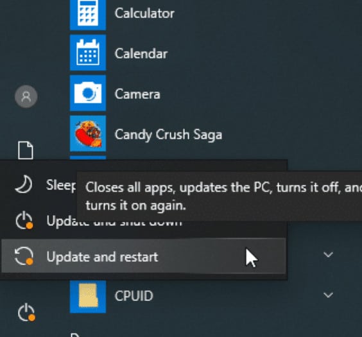362x337 pixels.
Task: Click the Update and restart icon
Action: tap(24, 256)
